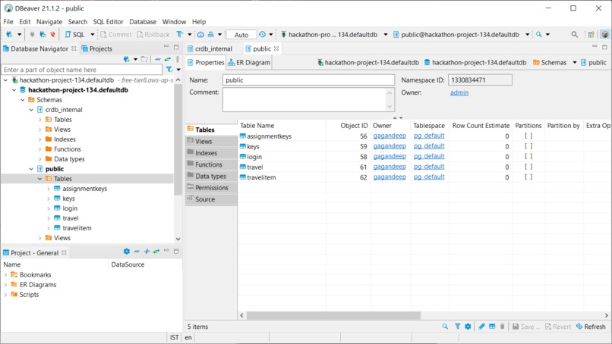The width and height of the screenshot is (612, 344).
Task: Click the Refresh button
Action: click(x=591, y=327)
